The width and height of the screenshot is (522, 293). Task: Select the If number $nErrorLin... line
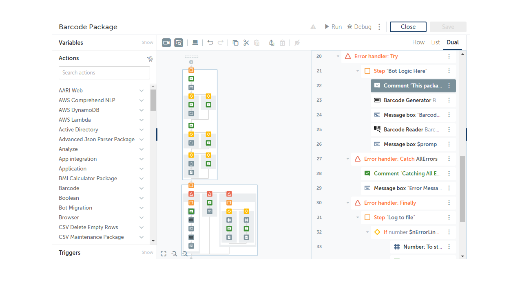(x=413, y=232)
